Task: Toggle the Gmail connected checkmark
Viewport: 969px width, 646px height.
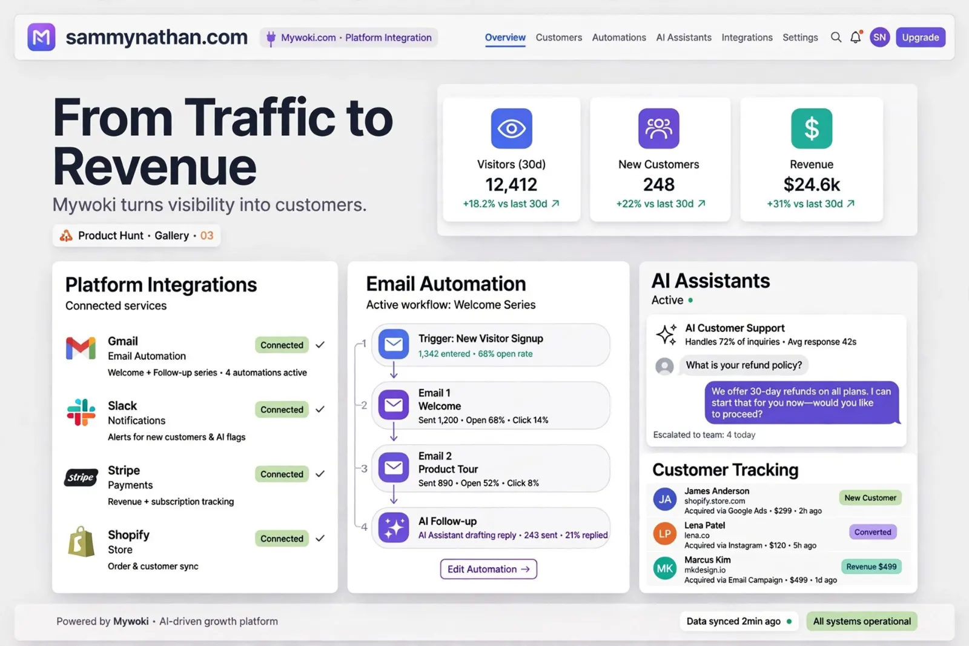Action: 320,345
